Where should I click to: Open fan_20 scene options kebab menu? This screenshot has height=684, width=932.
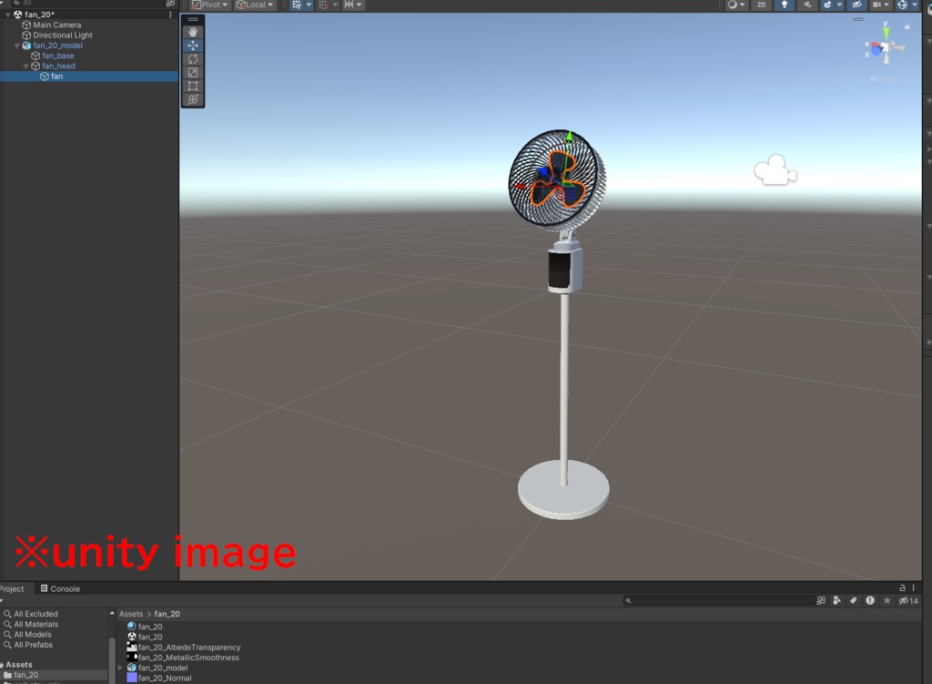tap(170, 15)
